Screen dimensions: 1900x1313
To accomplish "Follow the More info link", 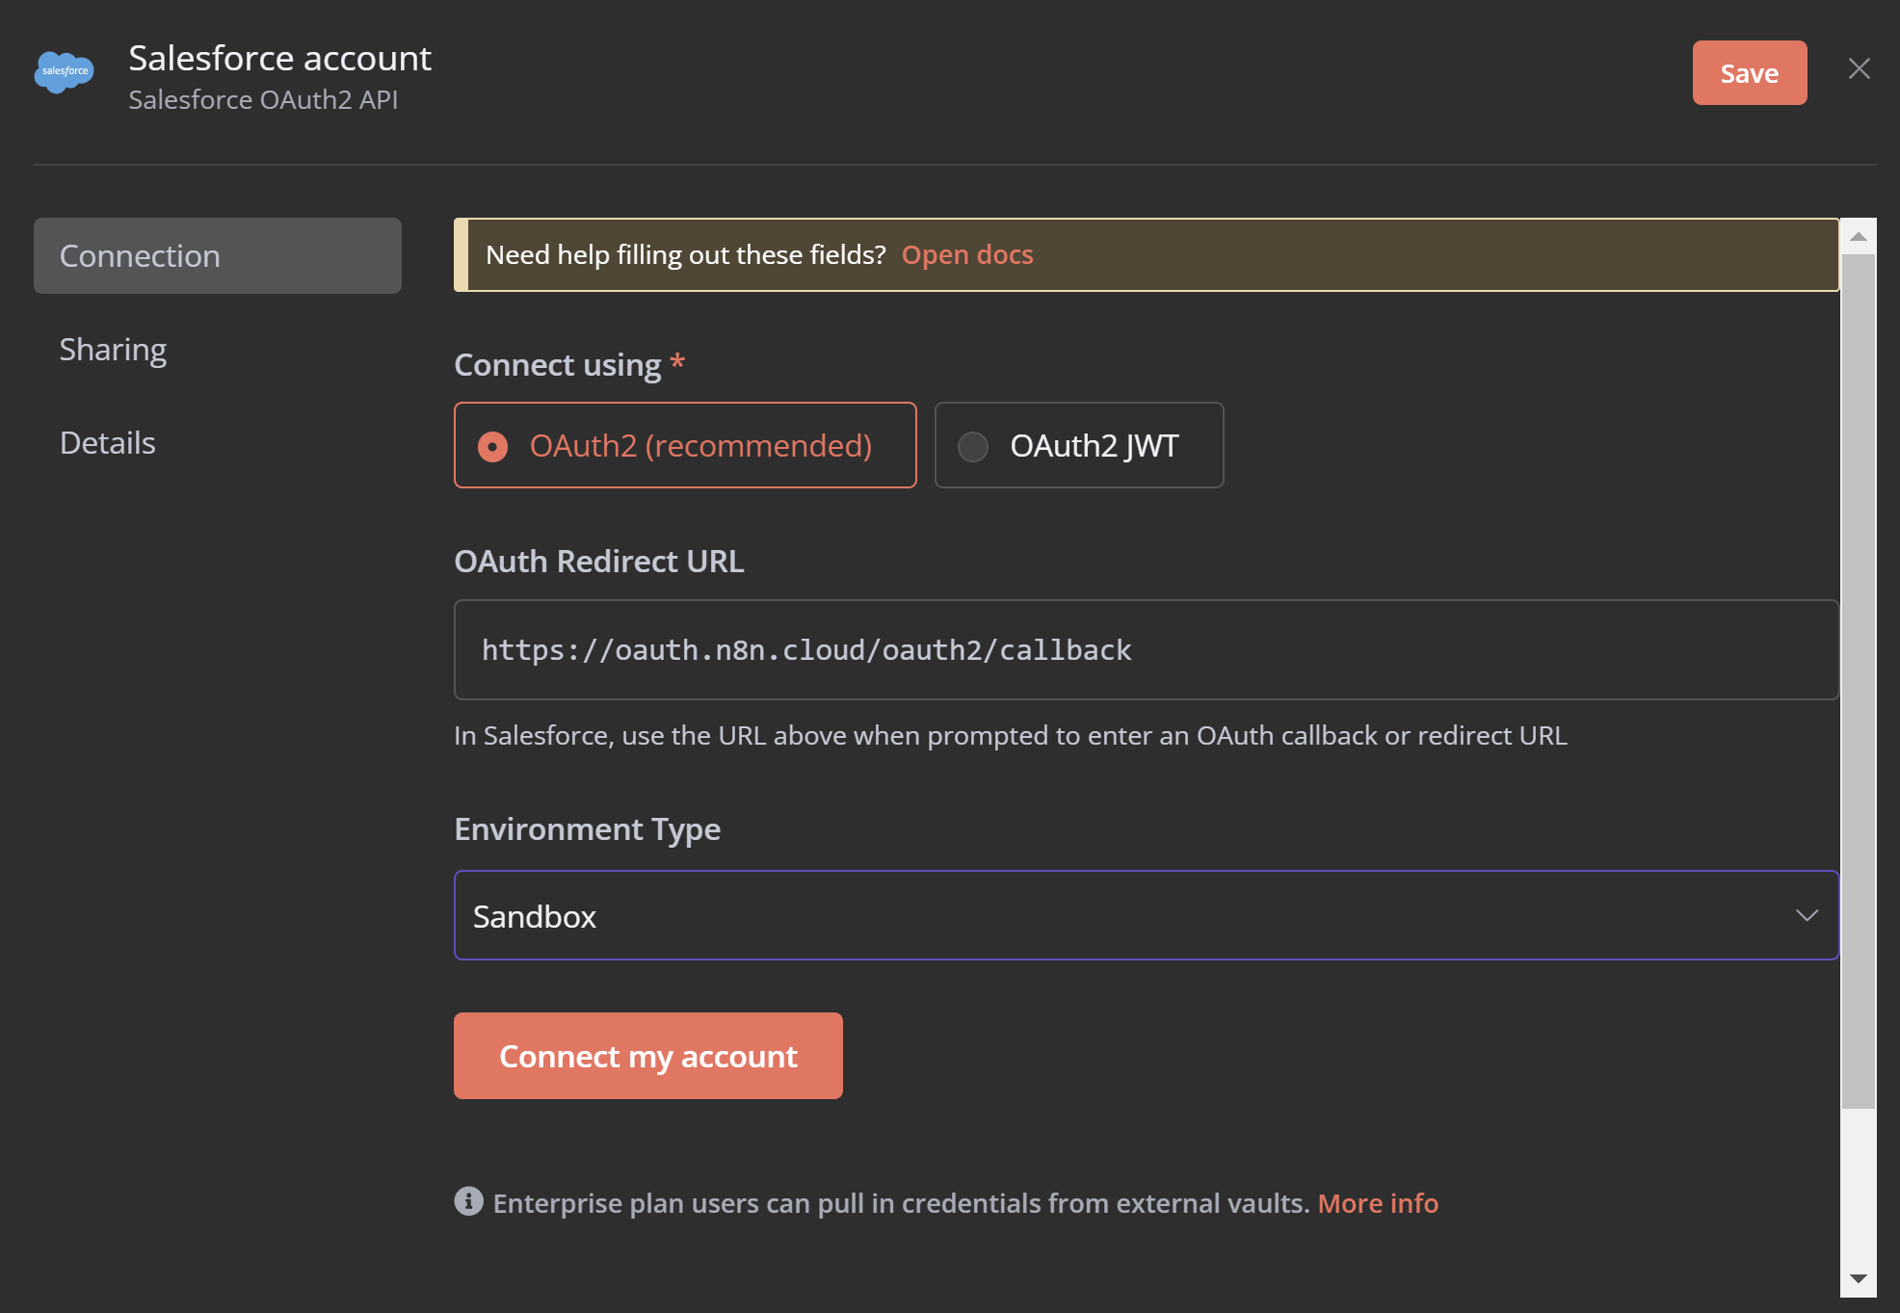I will [1377, 1203].
